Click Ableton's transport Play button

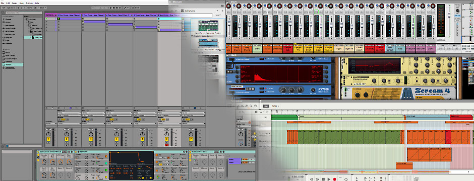pyautogui.click(x=110, y=8)
